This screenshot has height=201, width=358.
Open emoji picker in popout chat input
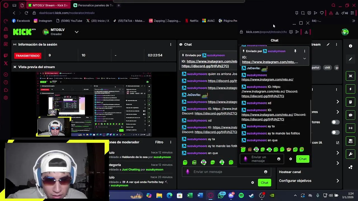pos(279,159)
